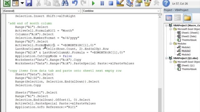
Task: Click the code window vertical scrollbar thumb
Action: [160, 100]
